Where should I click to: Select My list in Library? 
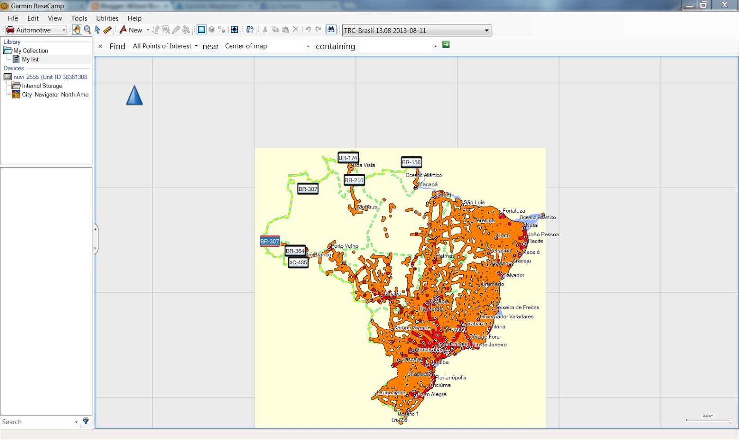pyautogui.click(x=30, y=59)
